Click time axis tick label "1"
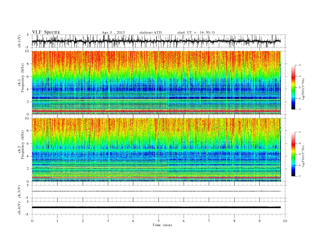The width and height of the screenshot is (321, 248). pyautogui.click(x=57, y=221)
